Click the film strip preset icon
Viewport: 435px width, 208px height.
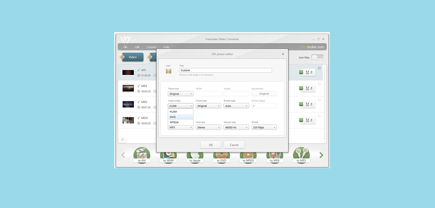(x=168, y=71)
